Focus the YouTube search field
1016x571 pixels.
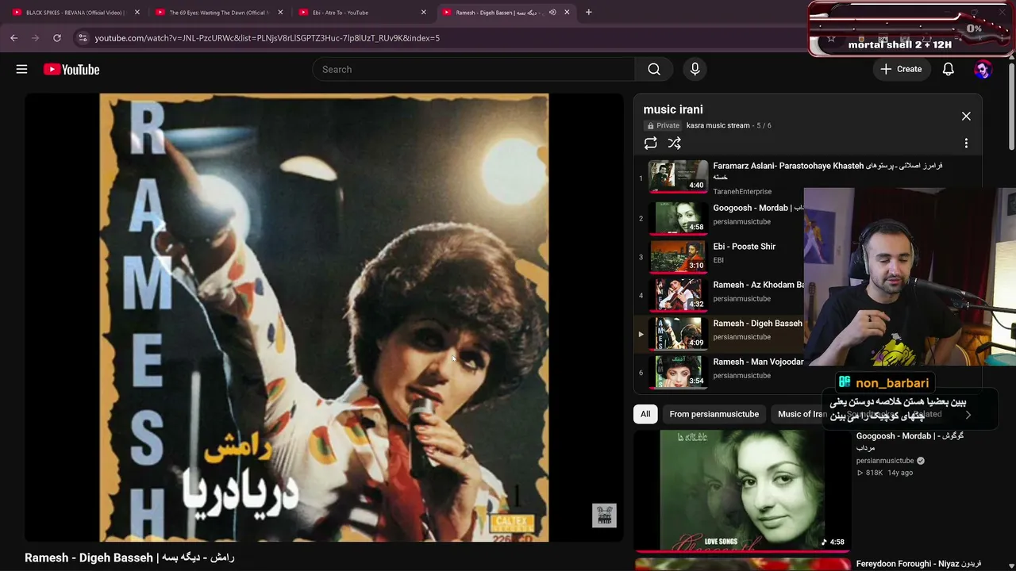coord(473,69)
